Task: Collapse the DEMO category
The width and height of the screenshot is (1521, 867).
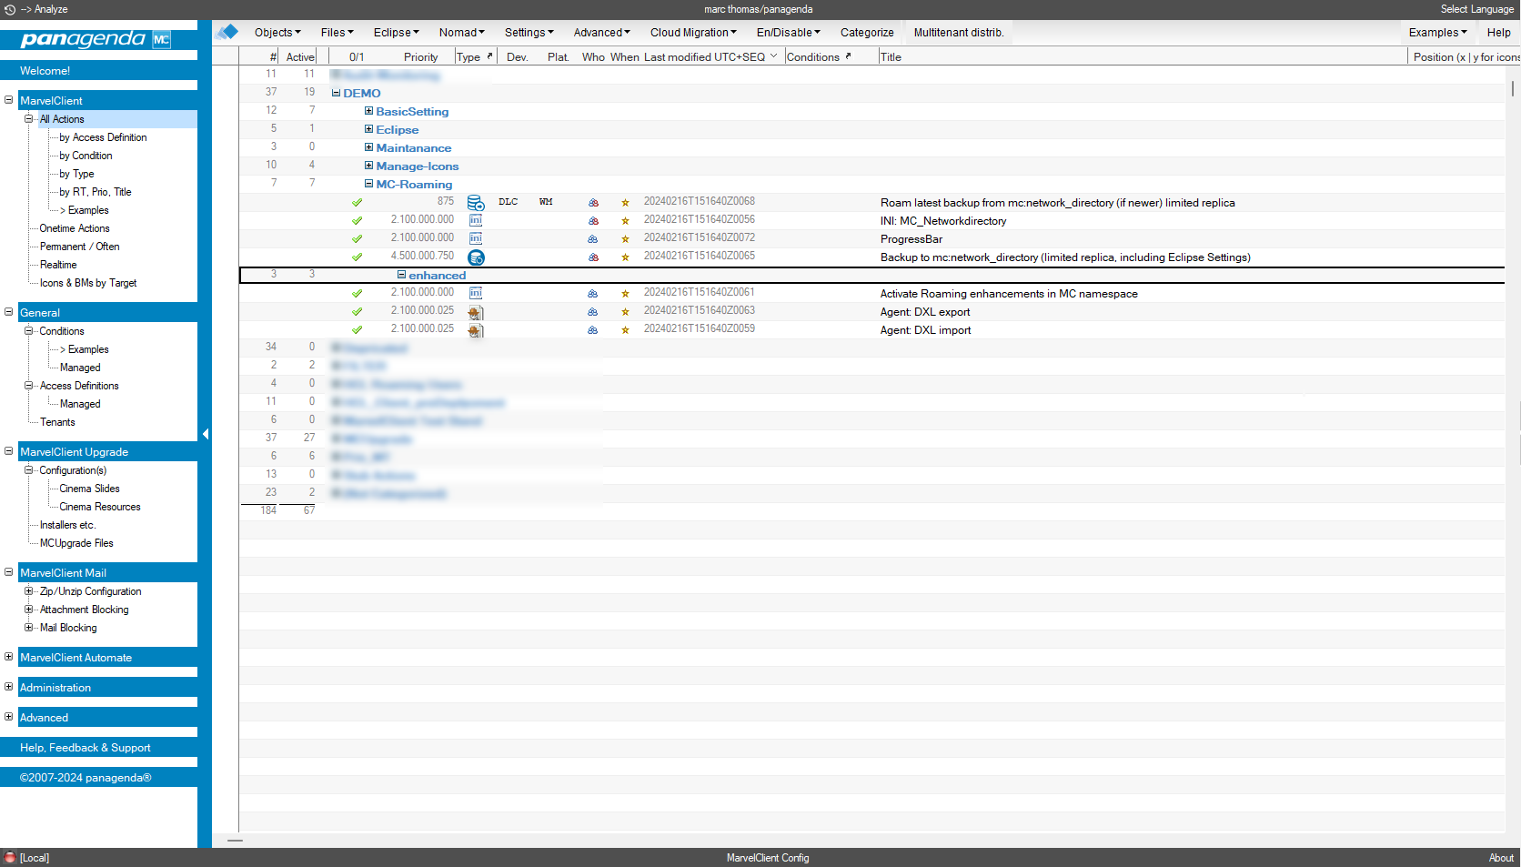Action: pyautogui.click(x=336, y=93)
